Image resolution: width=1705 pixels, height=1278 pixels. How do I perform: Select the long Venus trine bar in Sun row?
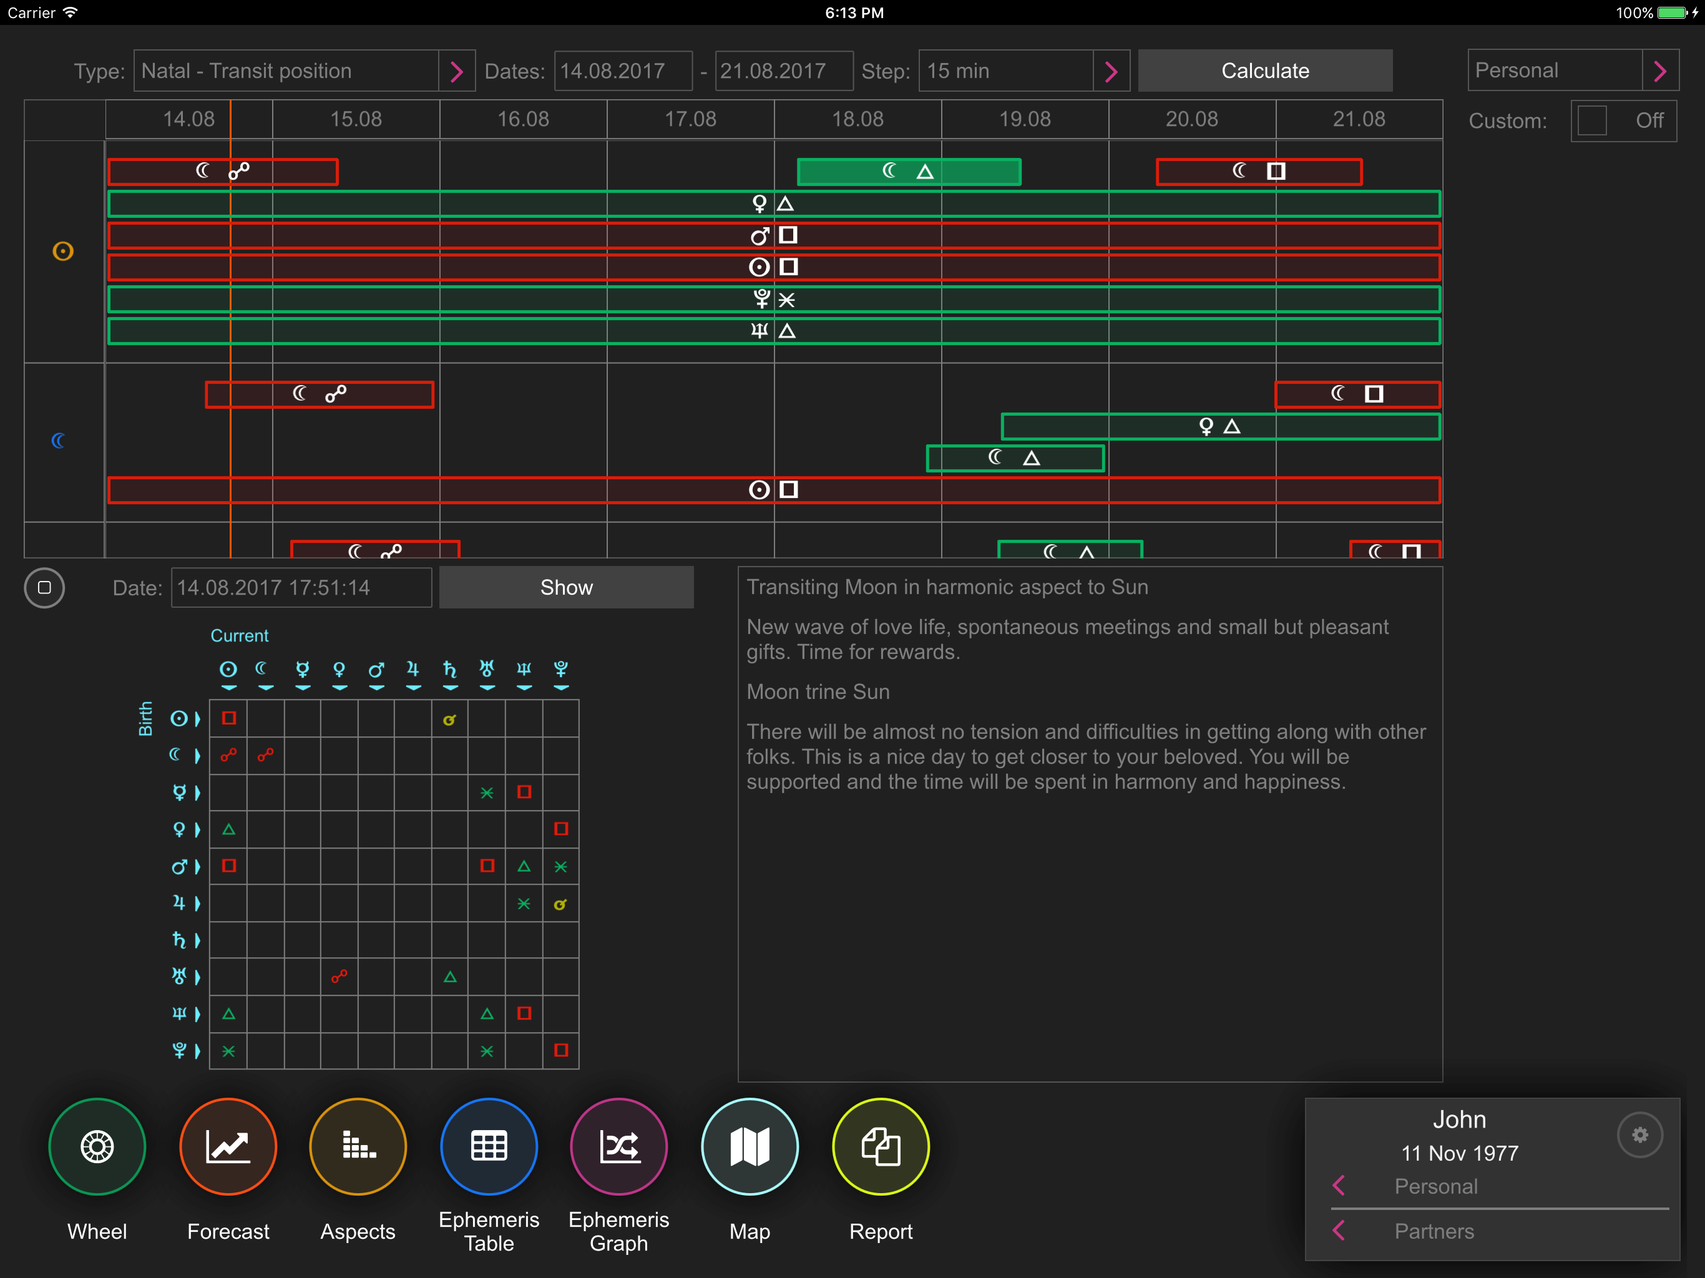(774, 203)
